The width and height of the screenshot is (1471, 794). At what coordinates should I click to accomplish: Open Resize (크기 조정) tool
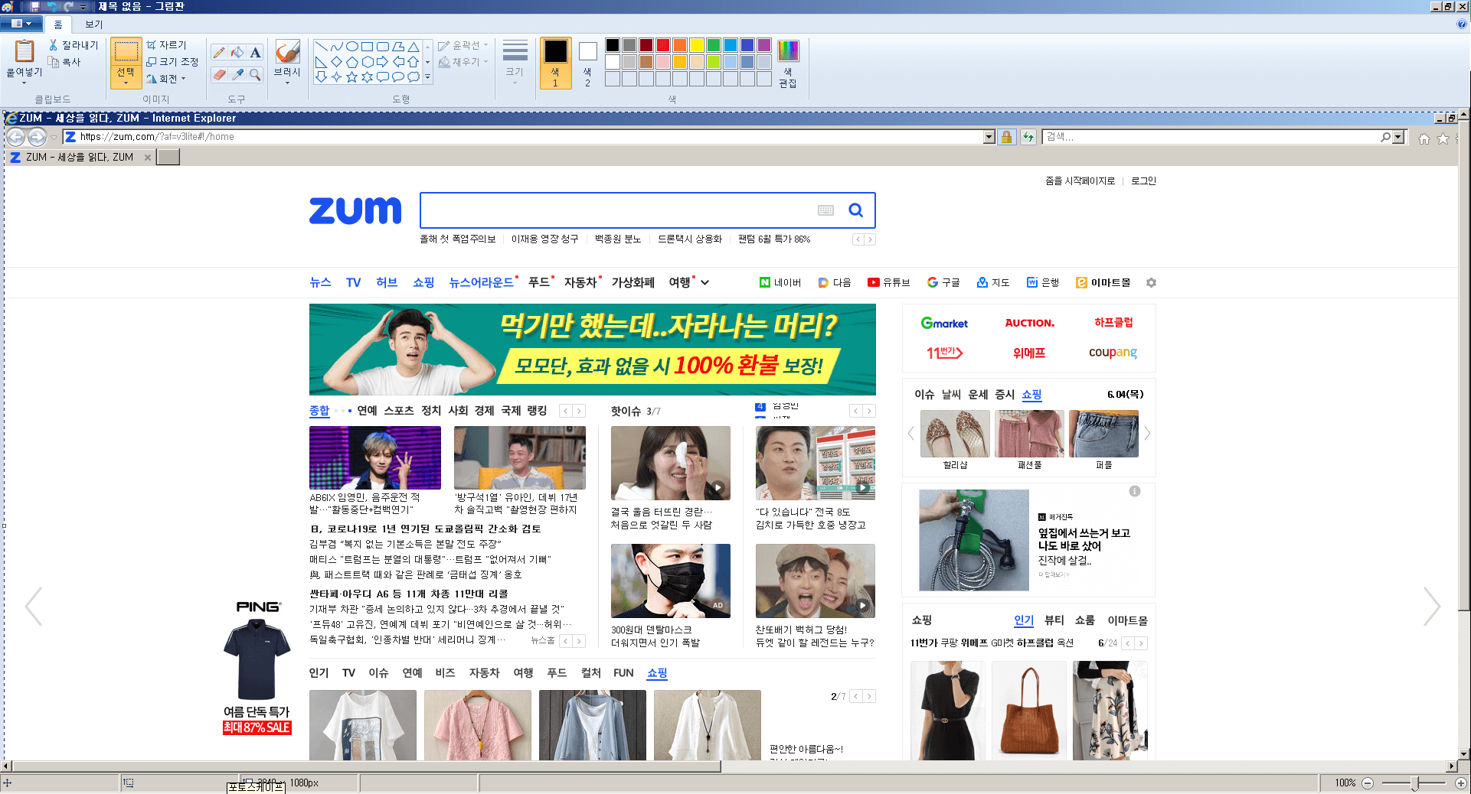(x=172, y=62)
